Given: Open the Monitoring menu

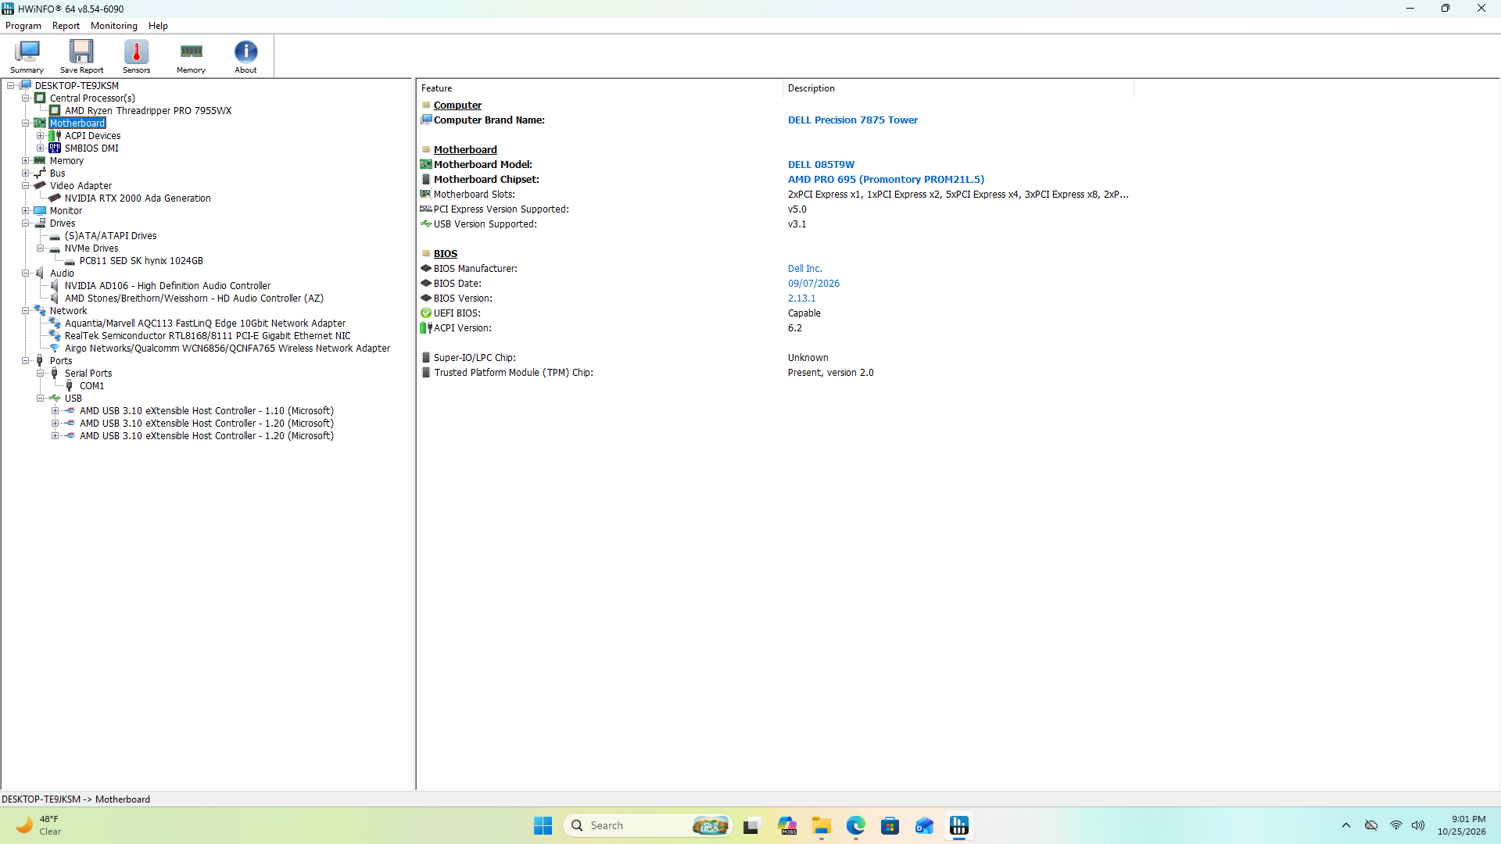Looking at the screenshot, I should (114, 26).
